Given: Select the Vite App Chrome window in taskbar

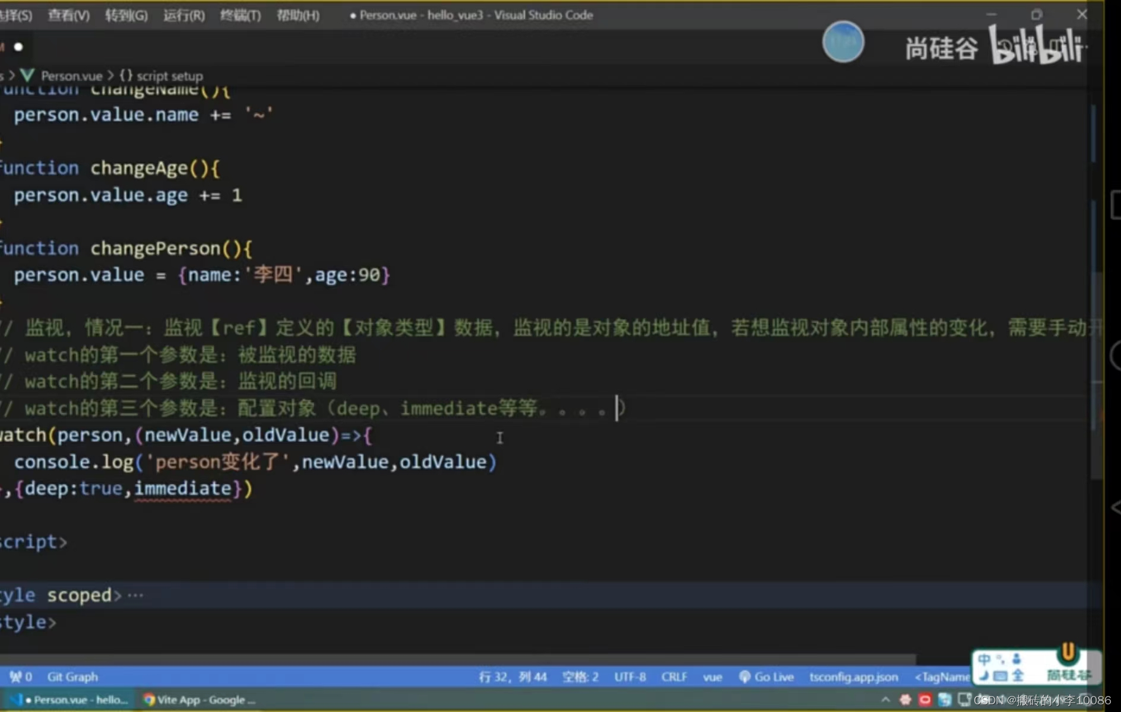Looking at the screenshot, I should (x=199, y=700).
